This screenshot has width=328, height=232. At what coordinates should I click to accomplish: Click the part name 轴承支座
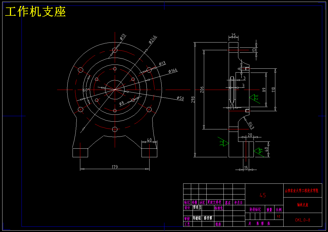303,205
